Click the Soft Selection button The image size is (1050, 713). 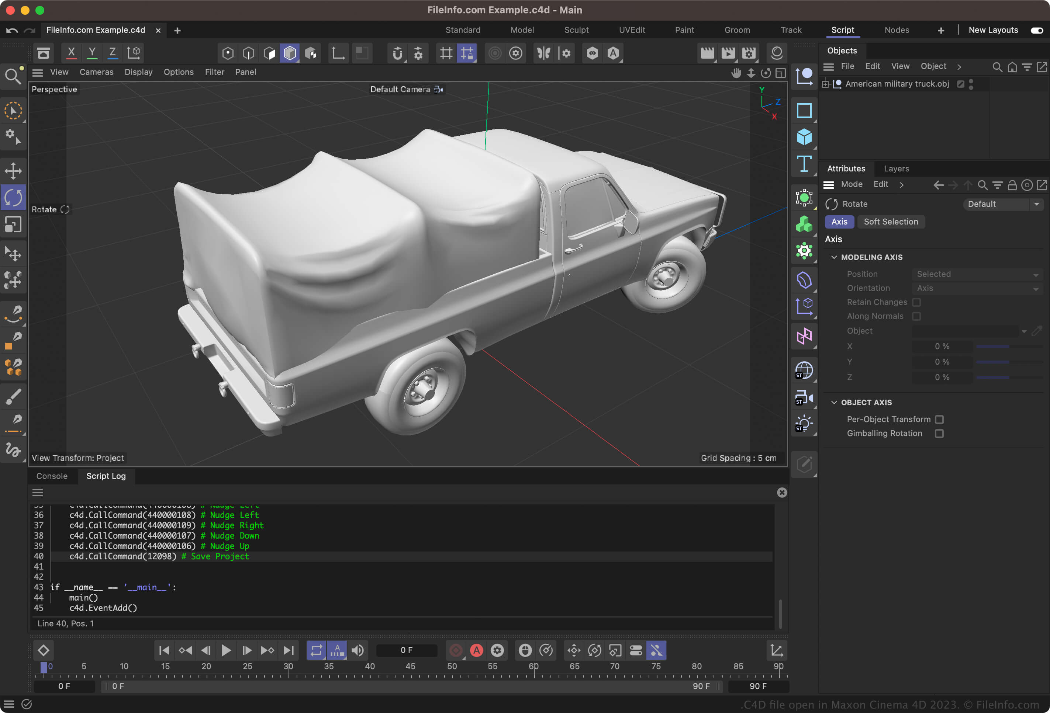890,221
